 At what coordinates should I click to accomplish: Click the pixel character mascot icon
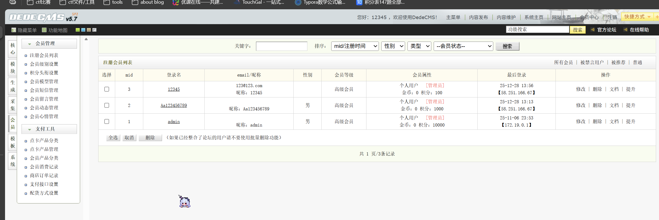(184, 202)
